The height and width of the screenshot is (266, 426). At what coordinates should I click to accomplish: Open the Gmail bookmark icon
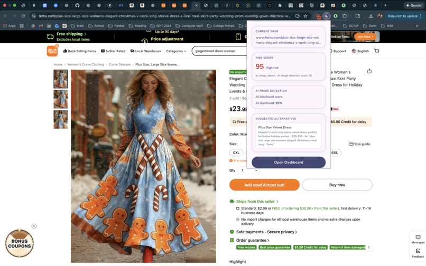pos(41,26)
